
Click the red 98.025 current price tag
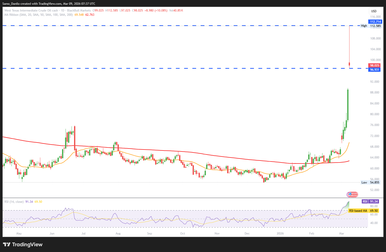click(x=374, y=65)
